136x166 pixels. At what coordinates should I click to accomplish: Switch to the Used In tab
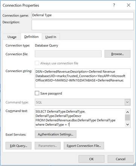pyautogui.click(x=51, y=37)
